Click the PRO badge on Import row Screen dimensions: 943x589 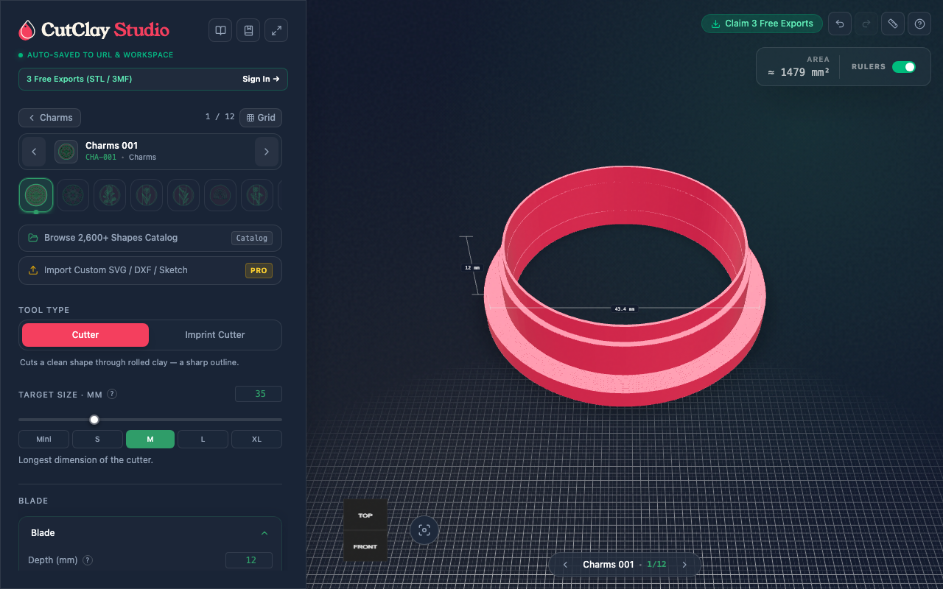[x=259, y=270]
